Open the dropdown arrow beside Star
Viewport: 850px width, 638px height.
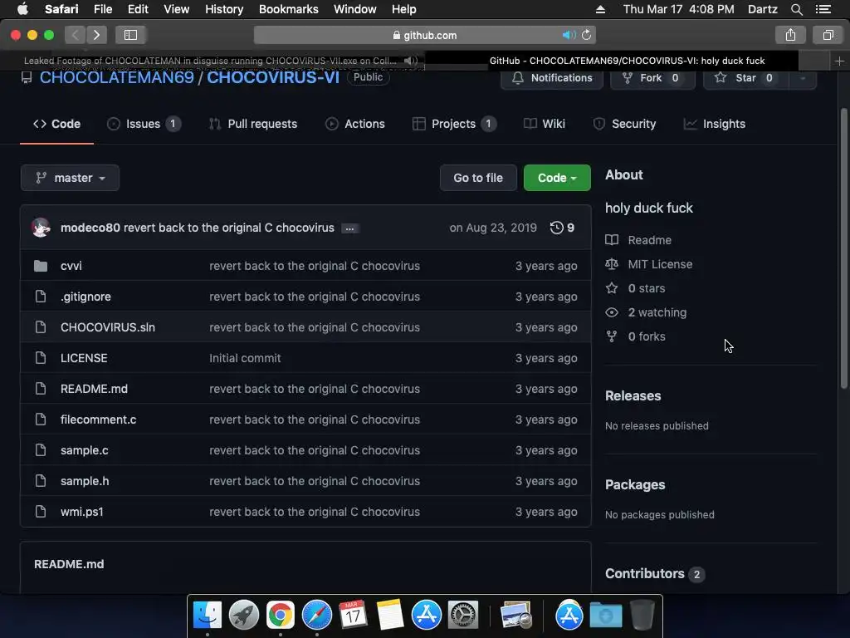point(803,77)
